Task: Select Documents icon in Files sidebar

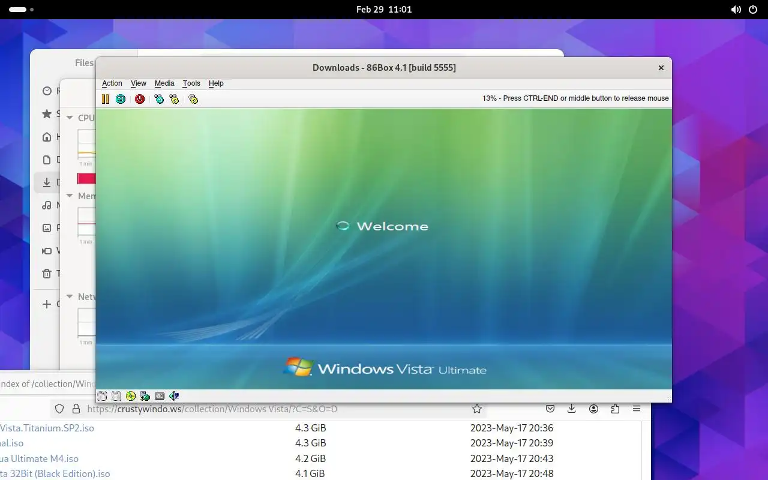Action: 47,160
